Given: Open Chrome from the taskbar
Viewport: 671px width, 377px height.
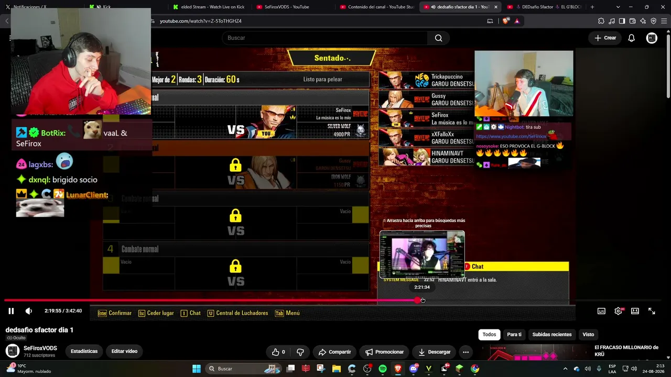Looking at the screenshot, I should click(x=475, y=369).
